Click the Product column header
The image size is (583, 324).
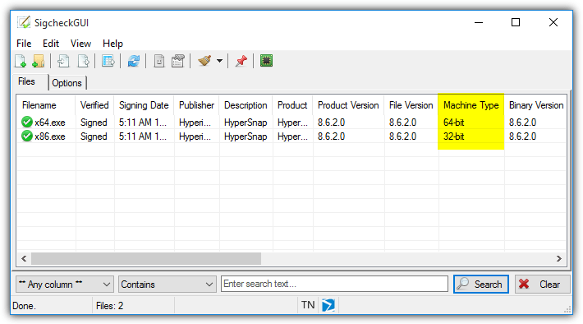(292, 105)
